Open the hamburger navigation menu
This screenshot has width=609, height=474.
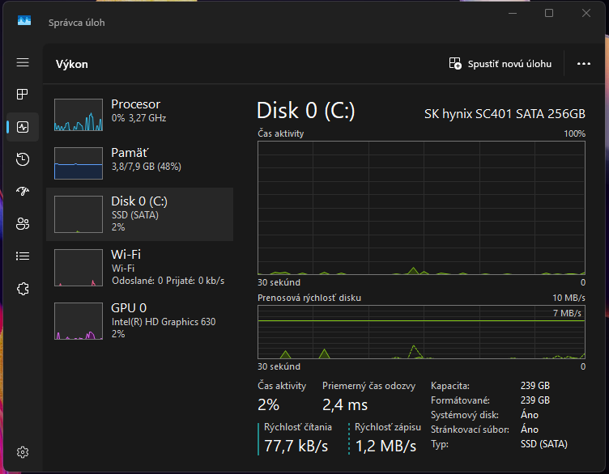pyautogui.click(x=23, y=63)
